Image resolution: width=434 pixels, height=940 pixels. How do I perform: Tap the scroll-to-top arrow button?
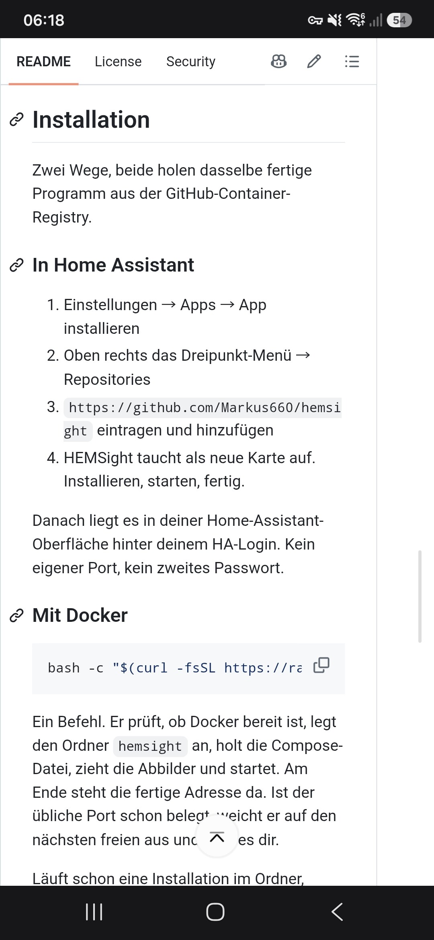click(x=217, y=837)
